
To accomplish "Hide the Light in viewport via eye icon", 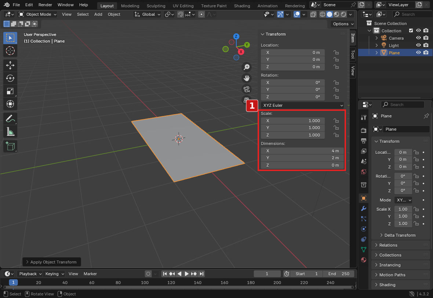I will [418, 45].
